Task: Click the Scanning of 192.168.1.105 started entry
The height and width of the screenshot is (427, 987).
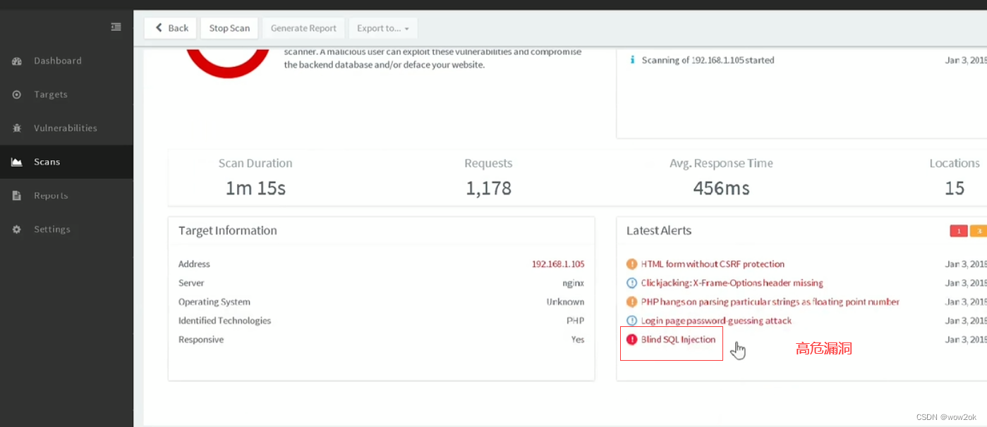Action: (x=708, y=60)
